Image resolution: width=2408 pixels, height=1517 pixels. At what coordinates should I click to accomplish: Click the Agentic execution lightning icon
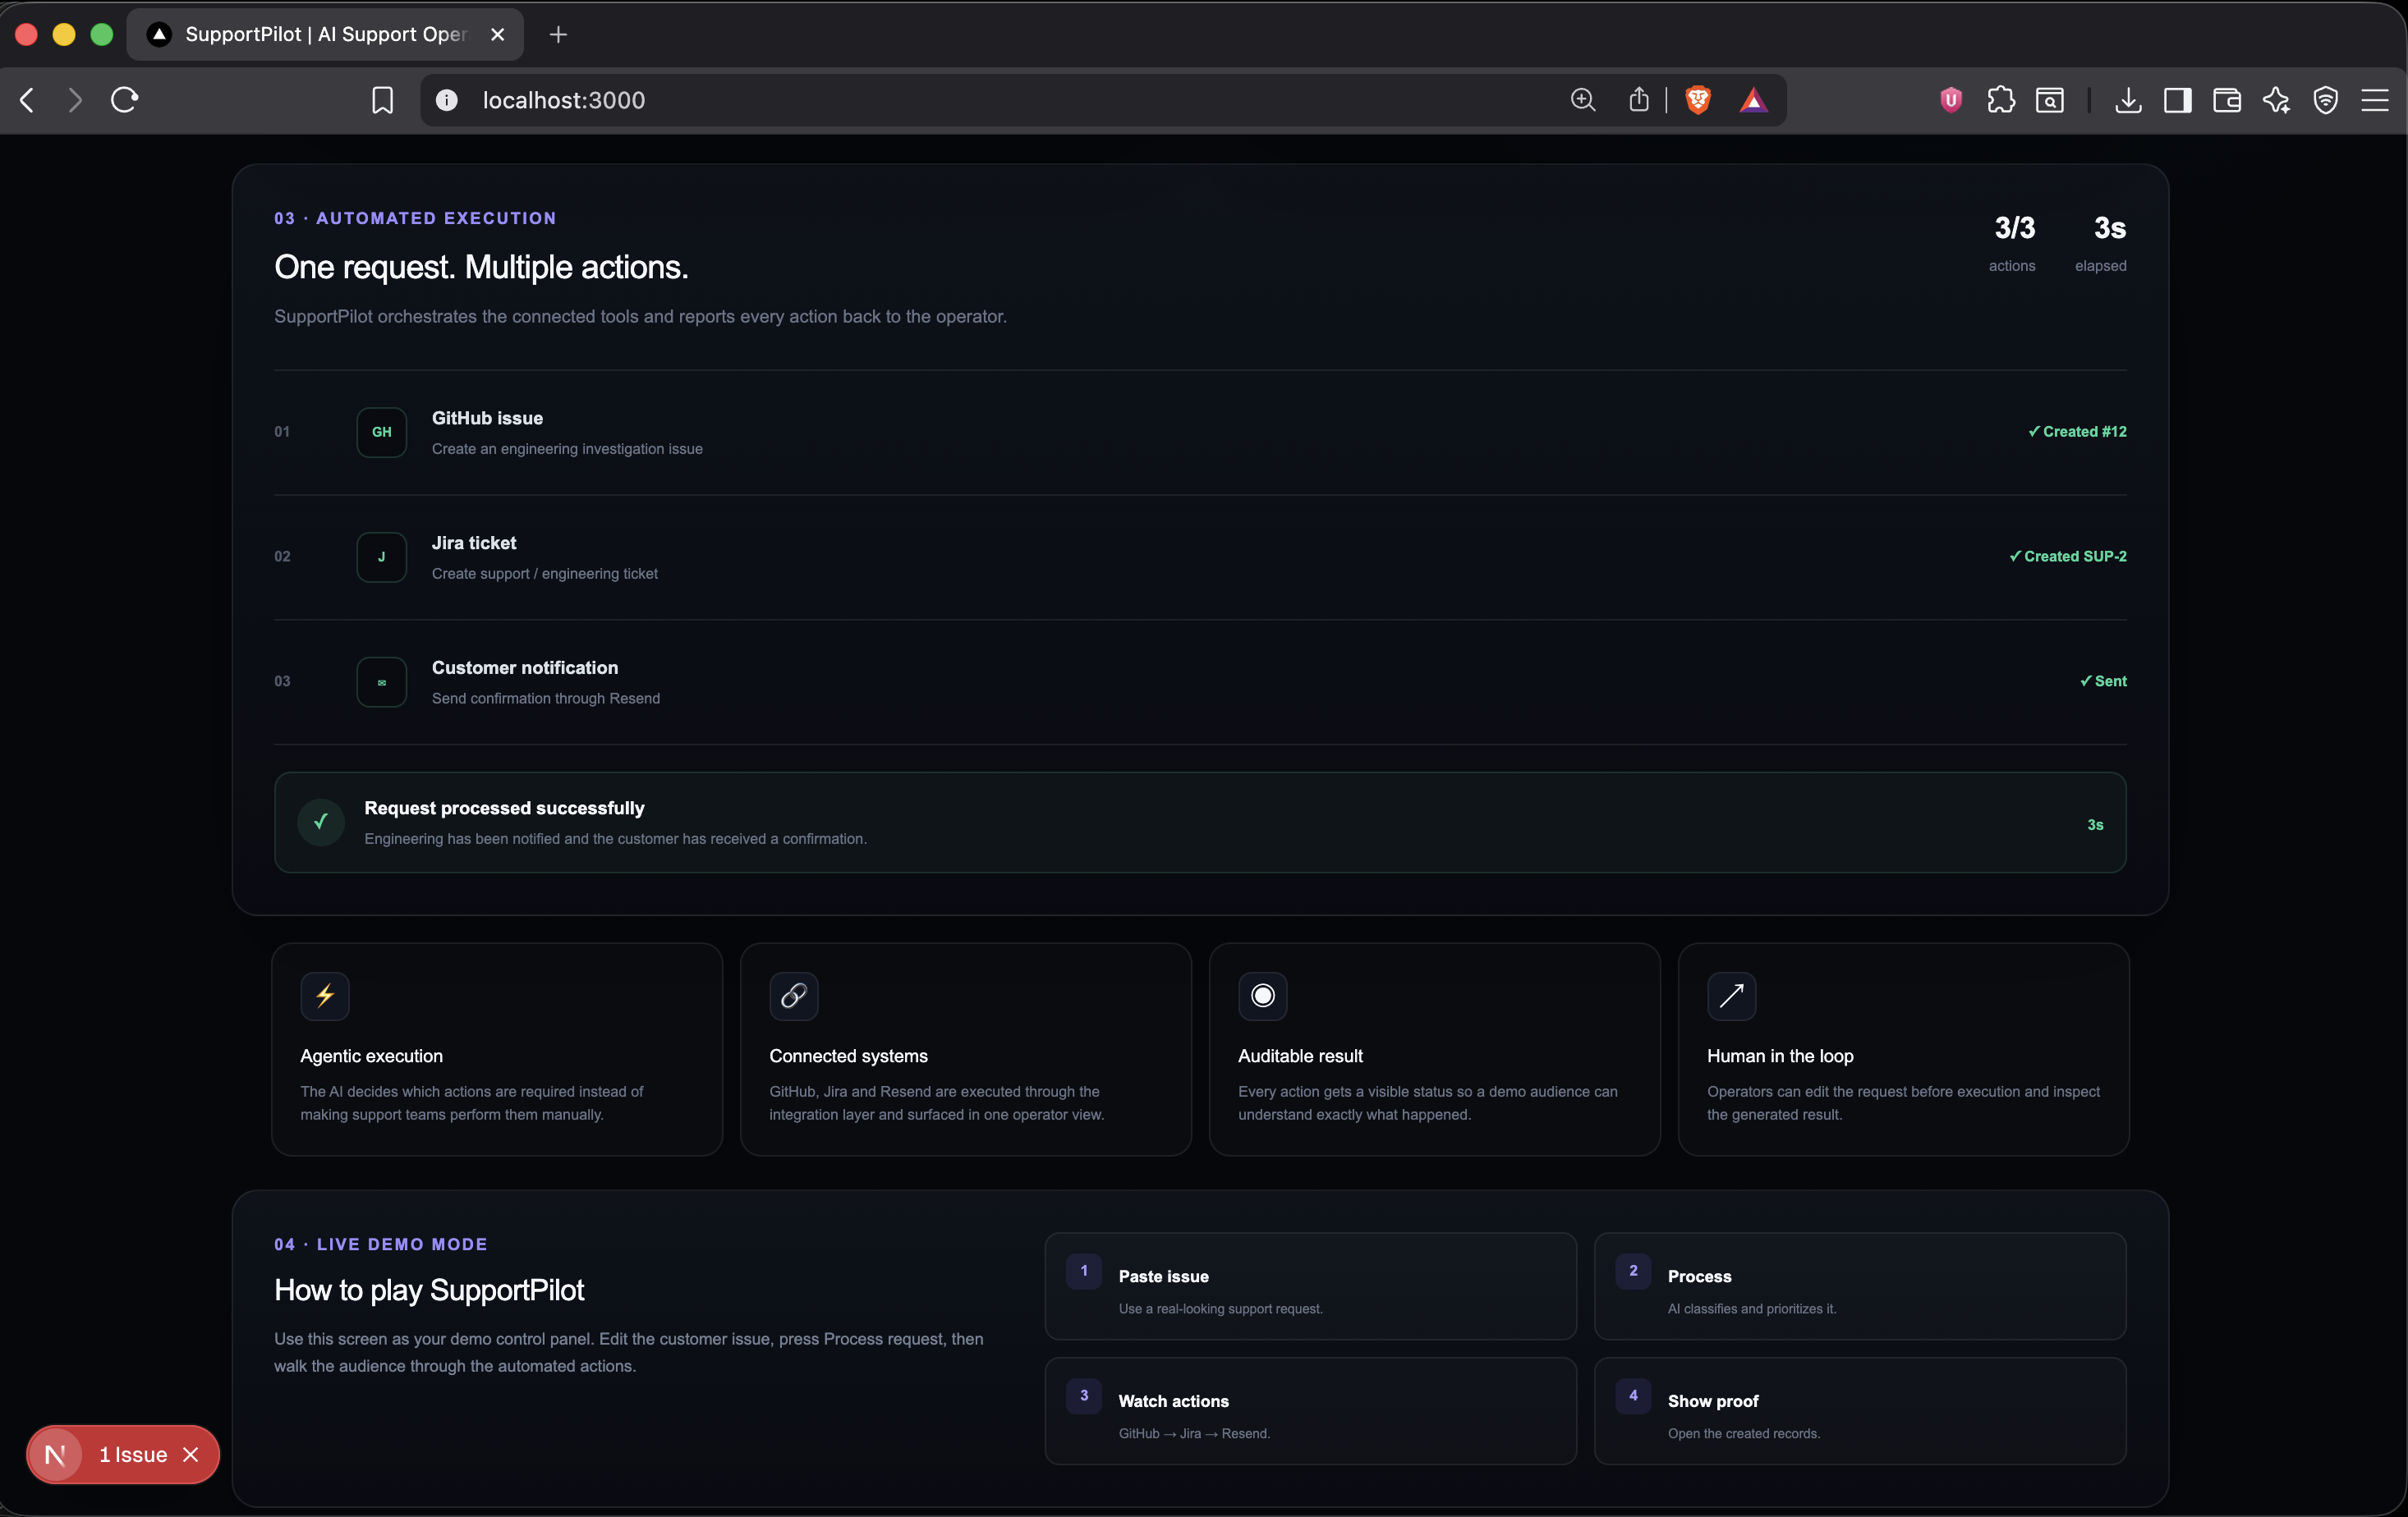pos(325,996)
